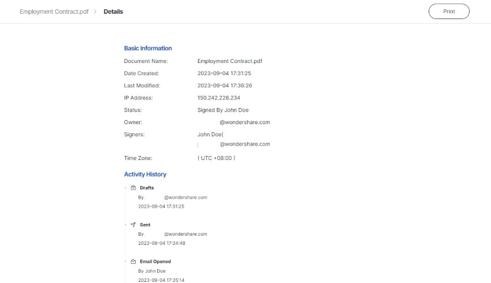
Task: Select the Details breadcrumb item
Action: pyautogui.click(x=113, y=12)
